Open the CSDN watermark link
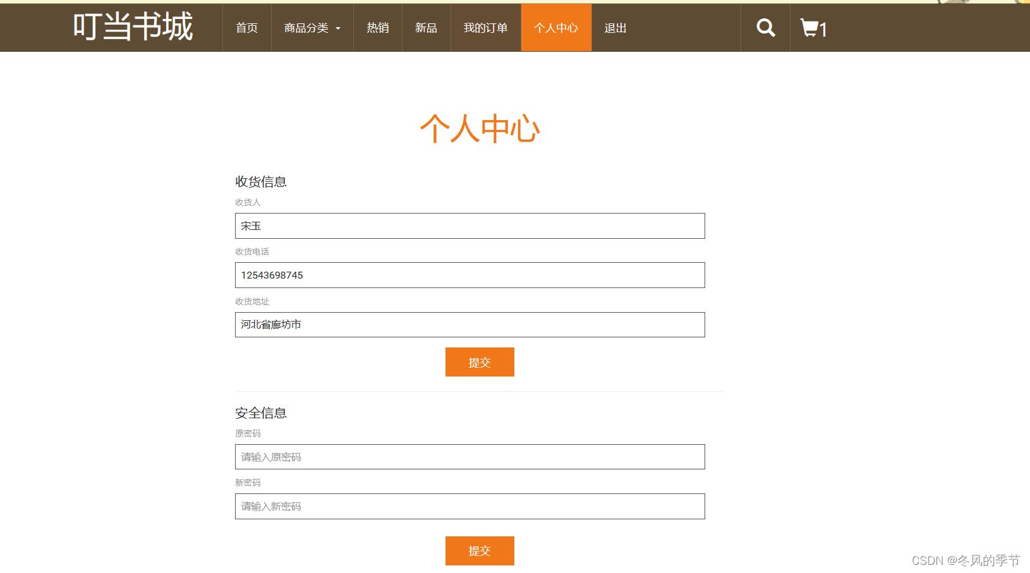1030x573 pixels. pyautogui.click(x=965, y=560)
